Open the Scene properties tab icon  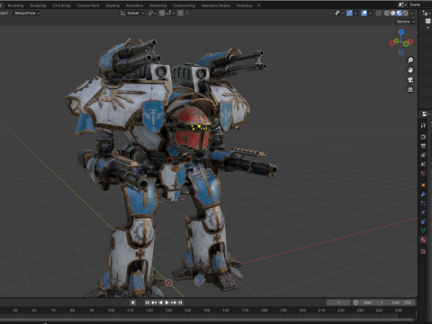tap(423, 164)
